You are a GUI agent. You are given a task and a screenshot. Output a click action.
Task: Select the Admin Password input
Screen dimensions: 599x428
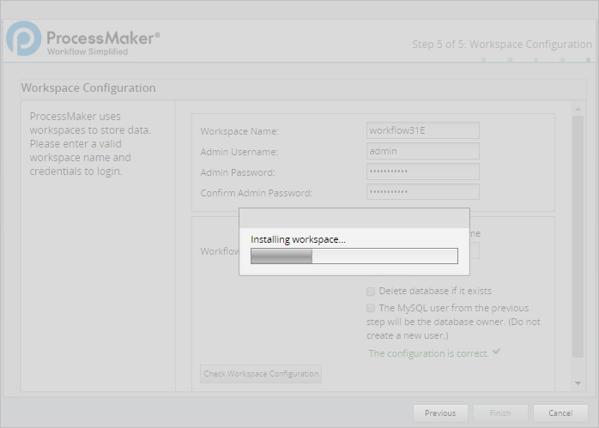coord(422,172)
